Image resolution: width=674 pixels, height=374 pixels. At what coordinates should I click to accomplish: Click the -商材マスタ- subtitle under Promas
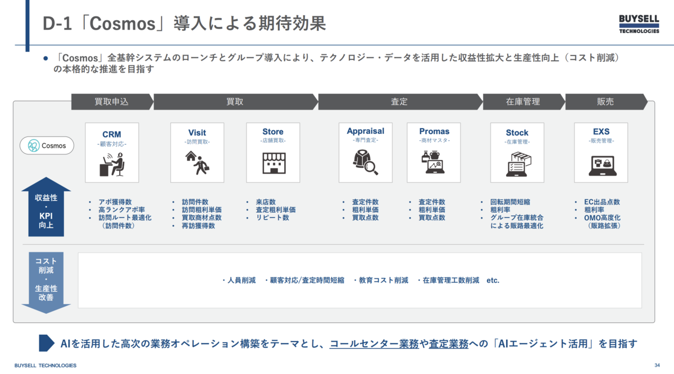point(434,140)
